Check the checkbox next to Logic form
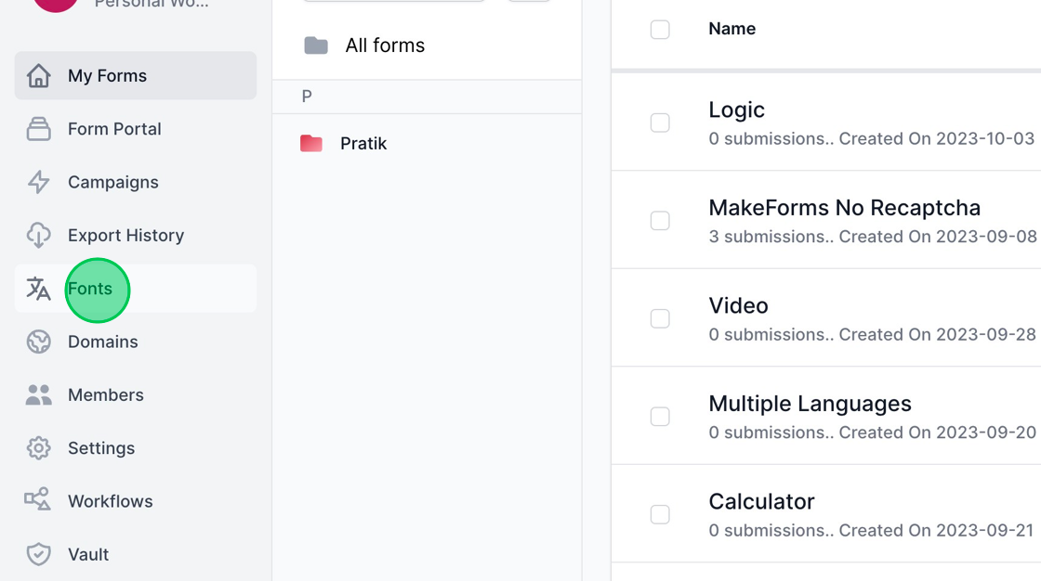This screenshot has width=1041, height=581. point(660,122)
